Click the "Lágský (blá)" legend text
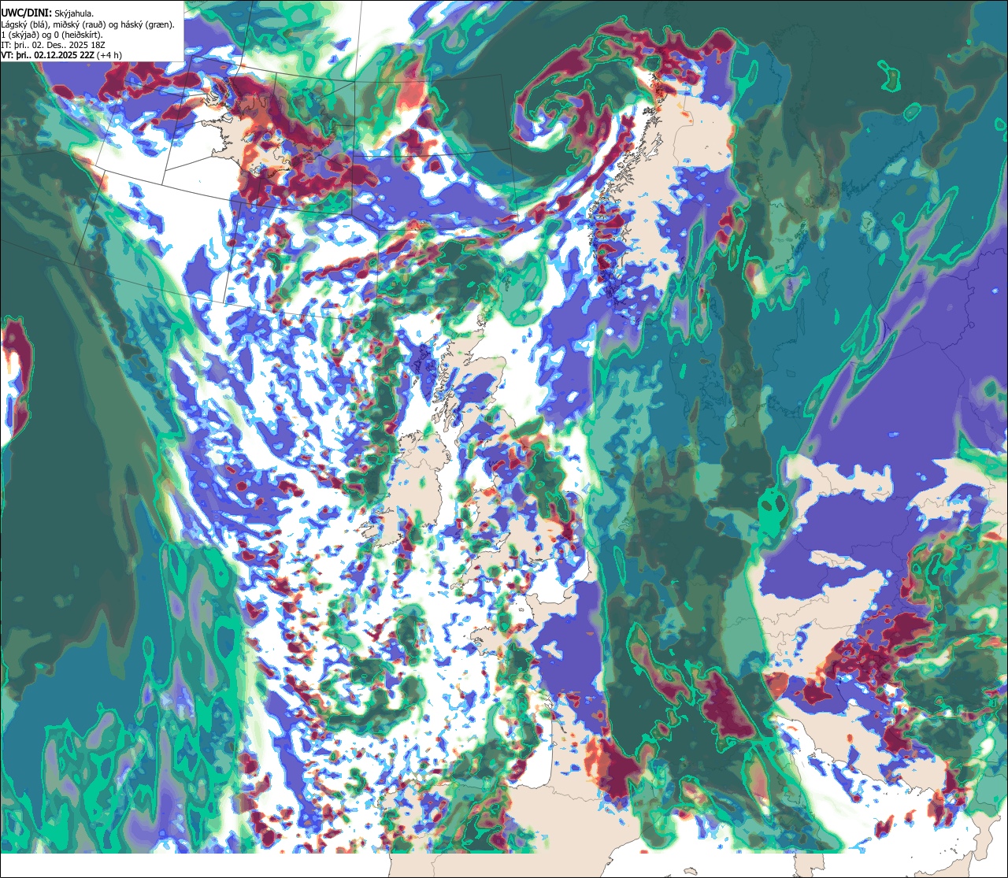This screenshot has width=1008, height=878. [24, 25]
